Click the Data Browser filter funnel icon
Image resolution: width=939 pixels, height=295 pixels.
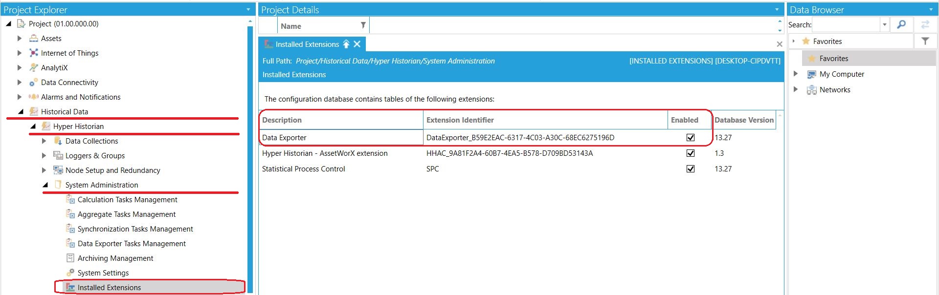pyautogui.click(x=925, y=41)
